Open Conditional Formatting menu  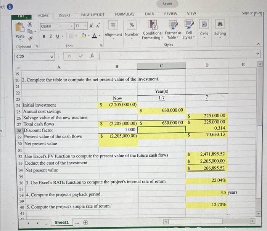(x=153, y=30)
